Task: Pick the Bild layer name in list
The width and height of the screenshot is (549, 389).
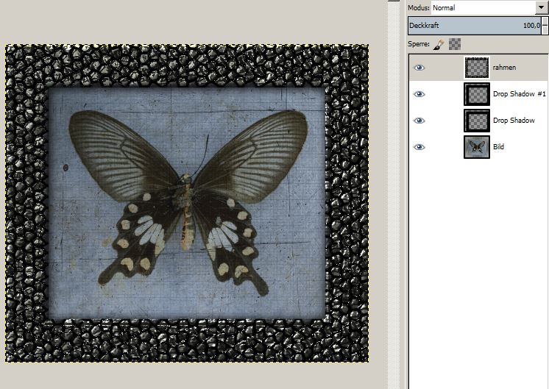Action: tap(499, 147)
